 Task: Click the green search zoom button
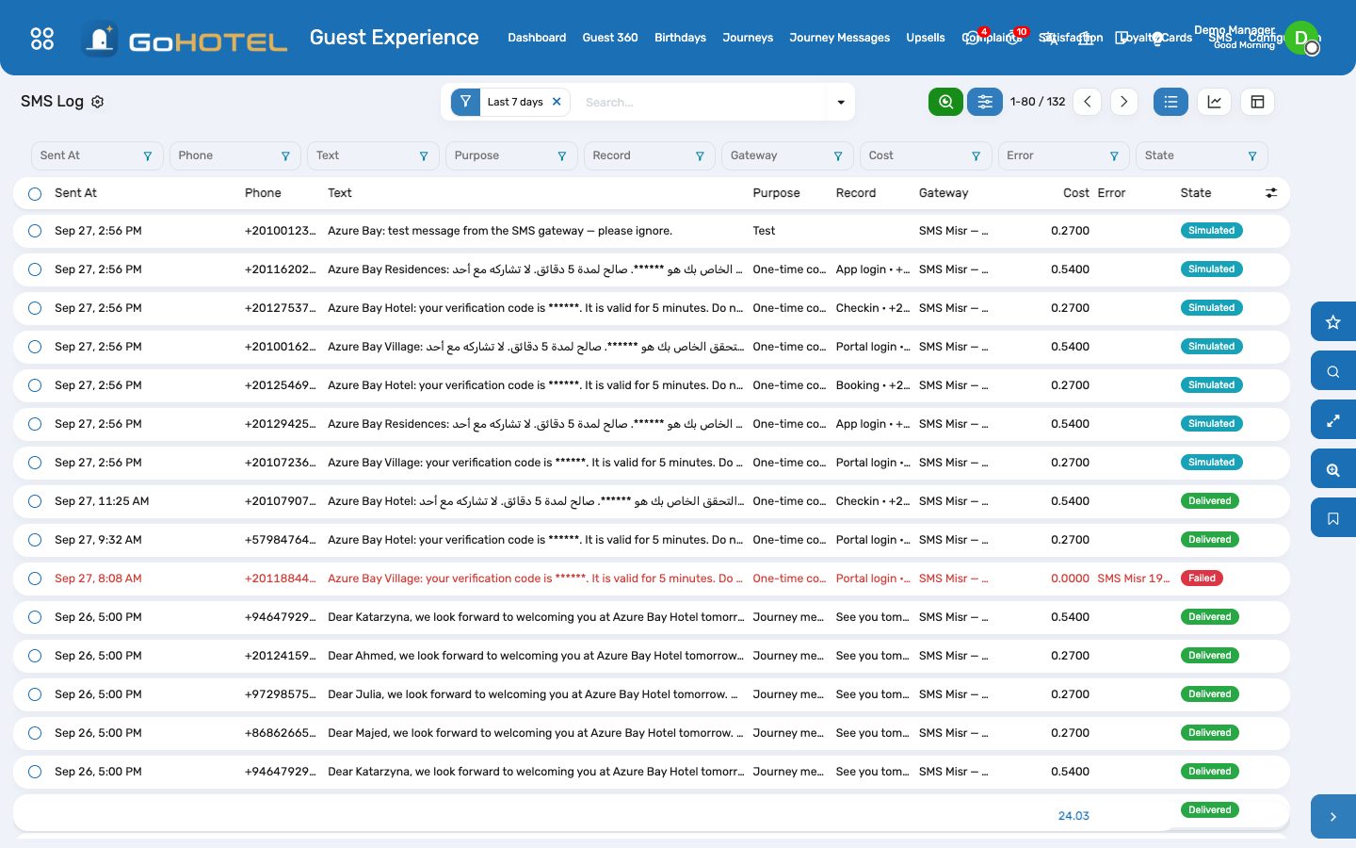click(945, 102)
